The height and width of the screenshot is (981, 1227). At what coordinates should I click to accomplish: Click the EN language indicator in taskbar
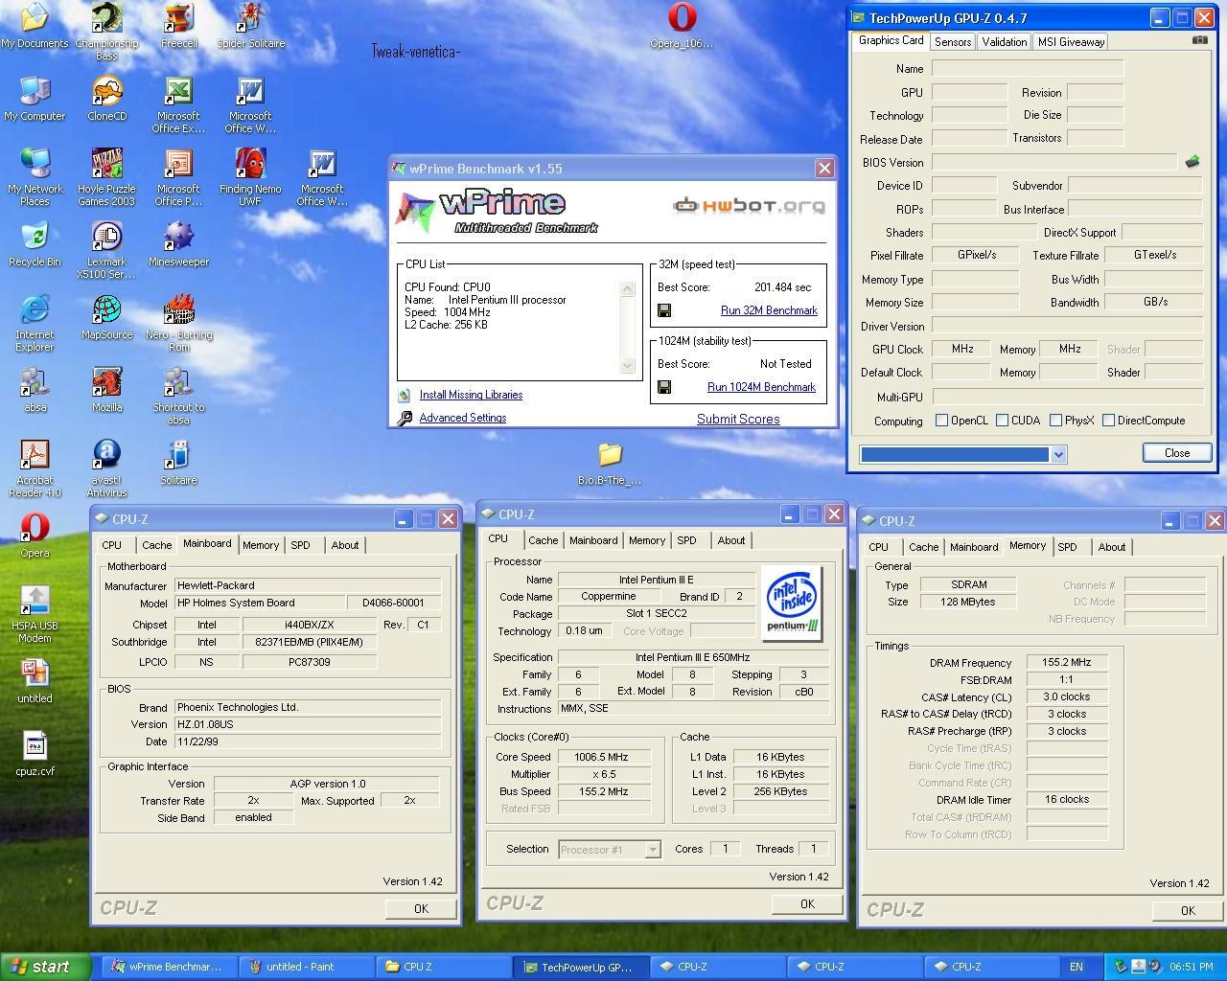pos(1077,967)
